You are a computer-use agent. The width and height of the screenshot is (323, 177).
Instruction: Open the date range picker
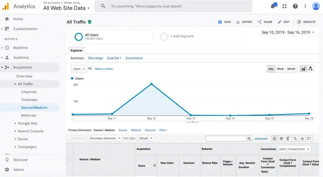click(288, 32)
